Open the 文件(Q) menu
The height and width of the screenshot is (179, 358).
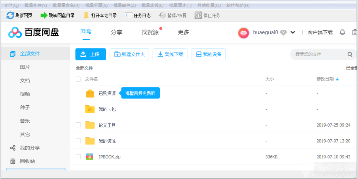click(11, 5)
